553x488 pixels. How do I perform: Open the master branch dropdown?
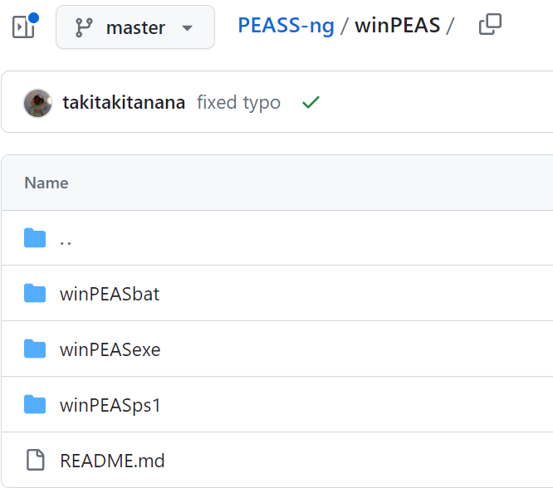(135, 27)
